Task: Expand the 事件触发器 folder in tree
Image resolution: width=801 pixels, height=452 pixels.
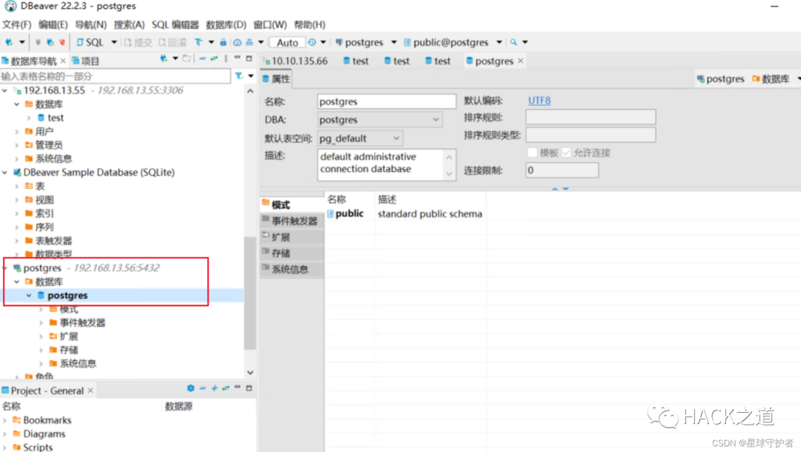Action: [x=42, y=323]
